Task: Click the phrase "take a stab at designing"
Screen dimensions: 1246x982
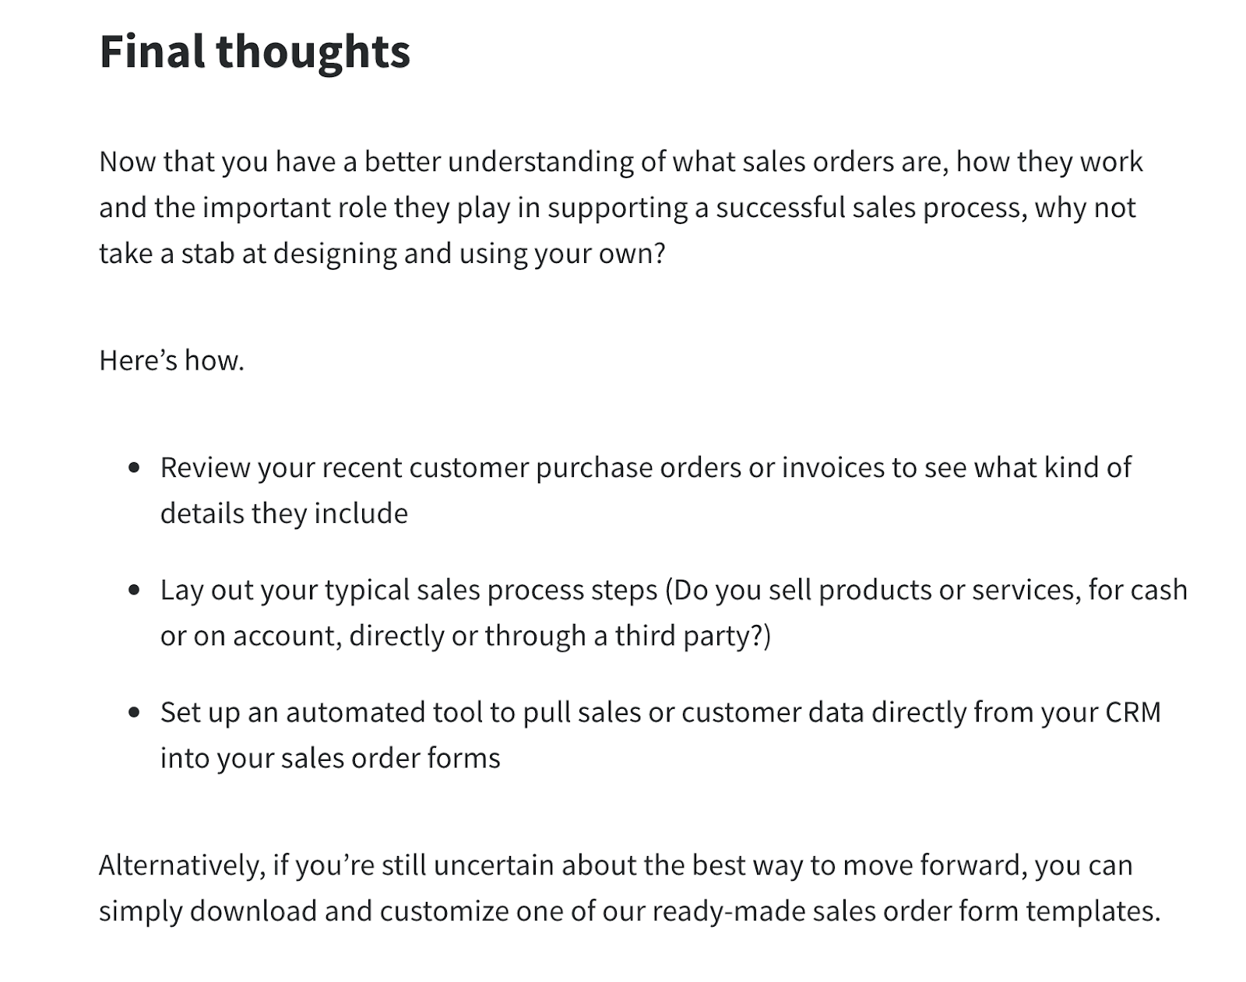Action: tap(248, 254)
